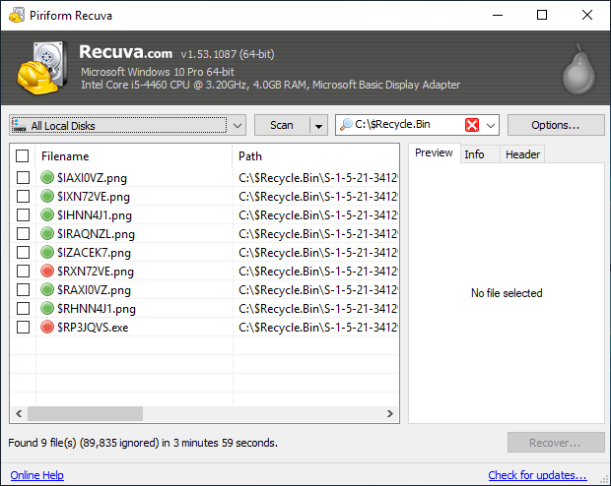Click the green status dot for $IZACEK7.png
611x486 pixels.
point(47,252)
